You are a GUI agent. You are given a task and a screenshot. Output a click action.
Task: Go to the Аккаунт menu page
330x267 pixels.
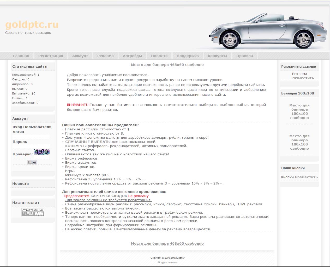[x=80, y=56]
